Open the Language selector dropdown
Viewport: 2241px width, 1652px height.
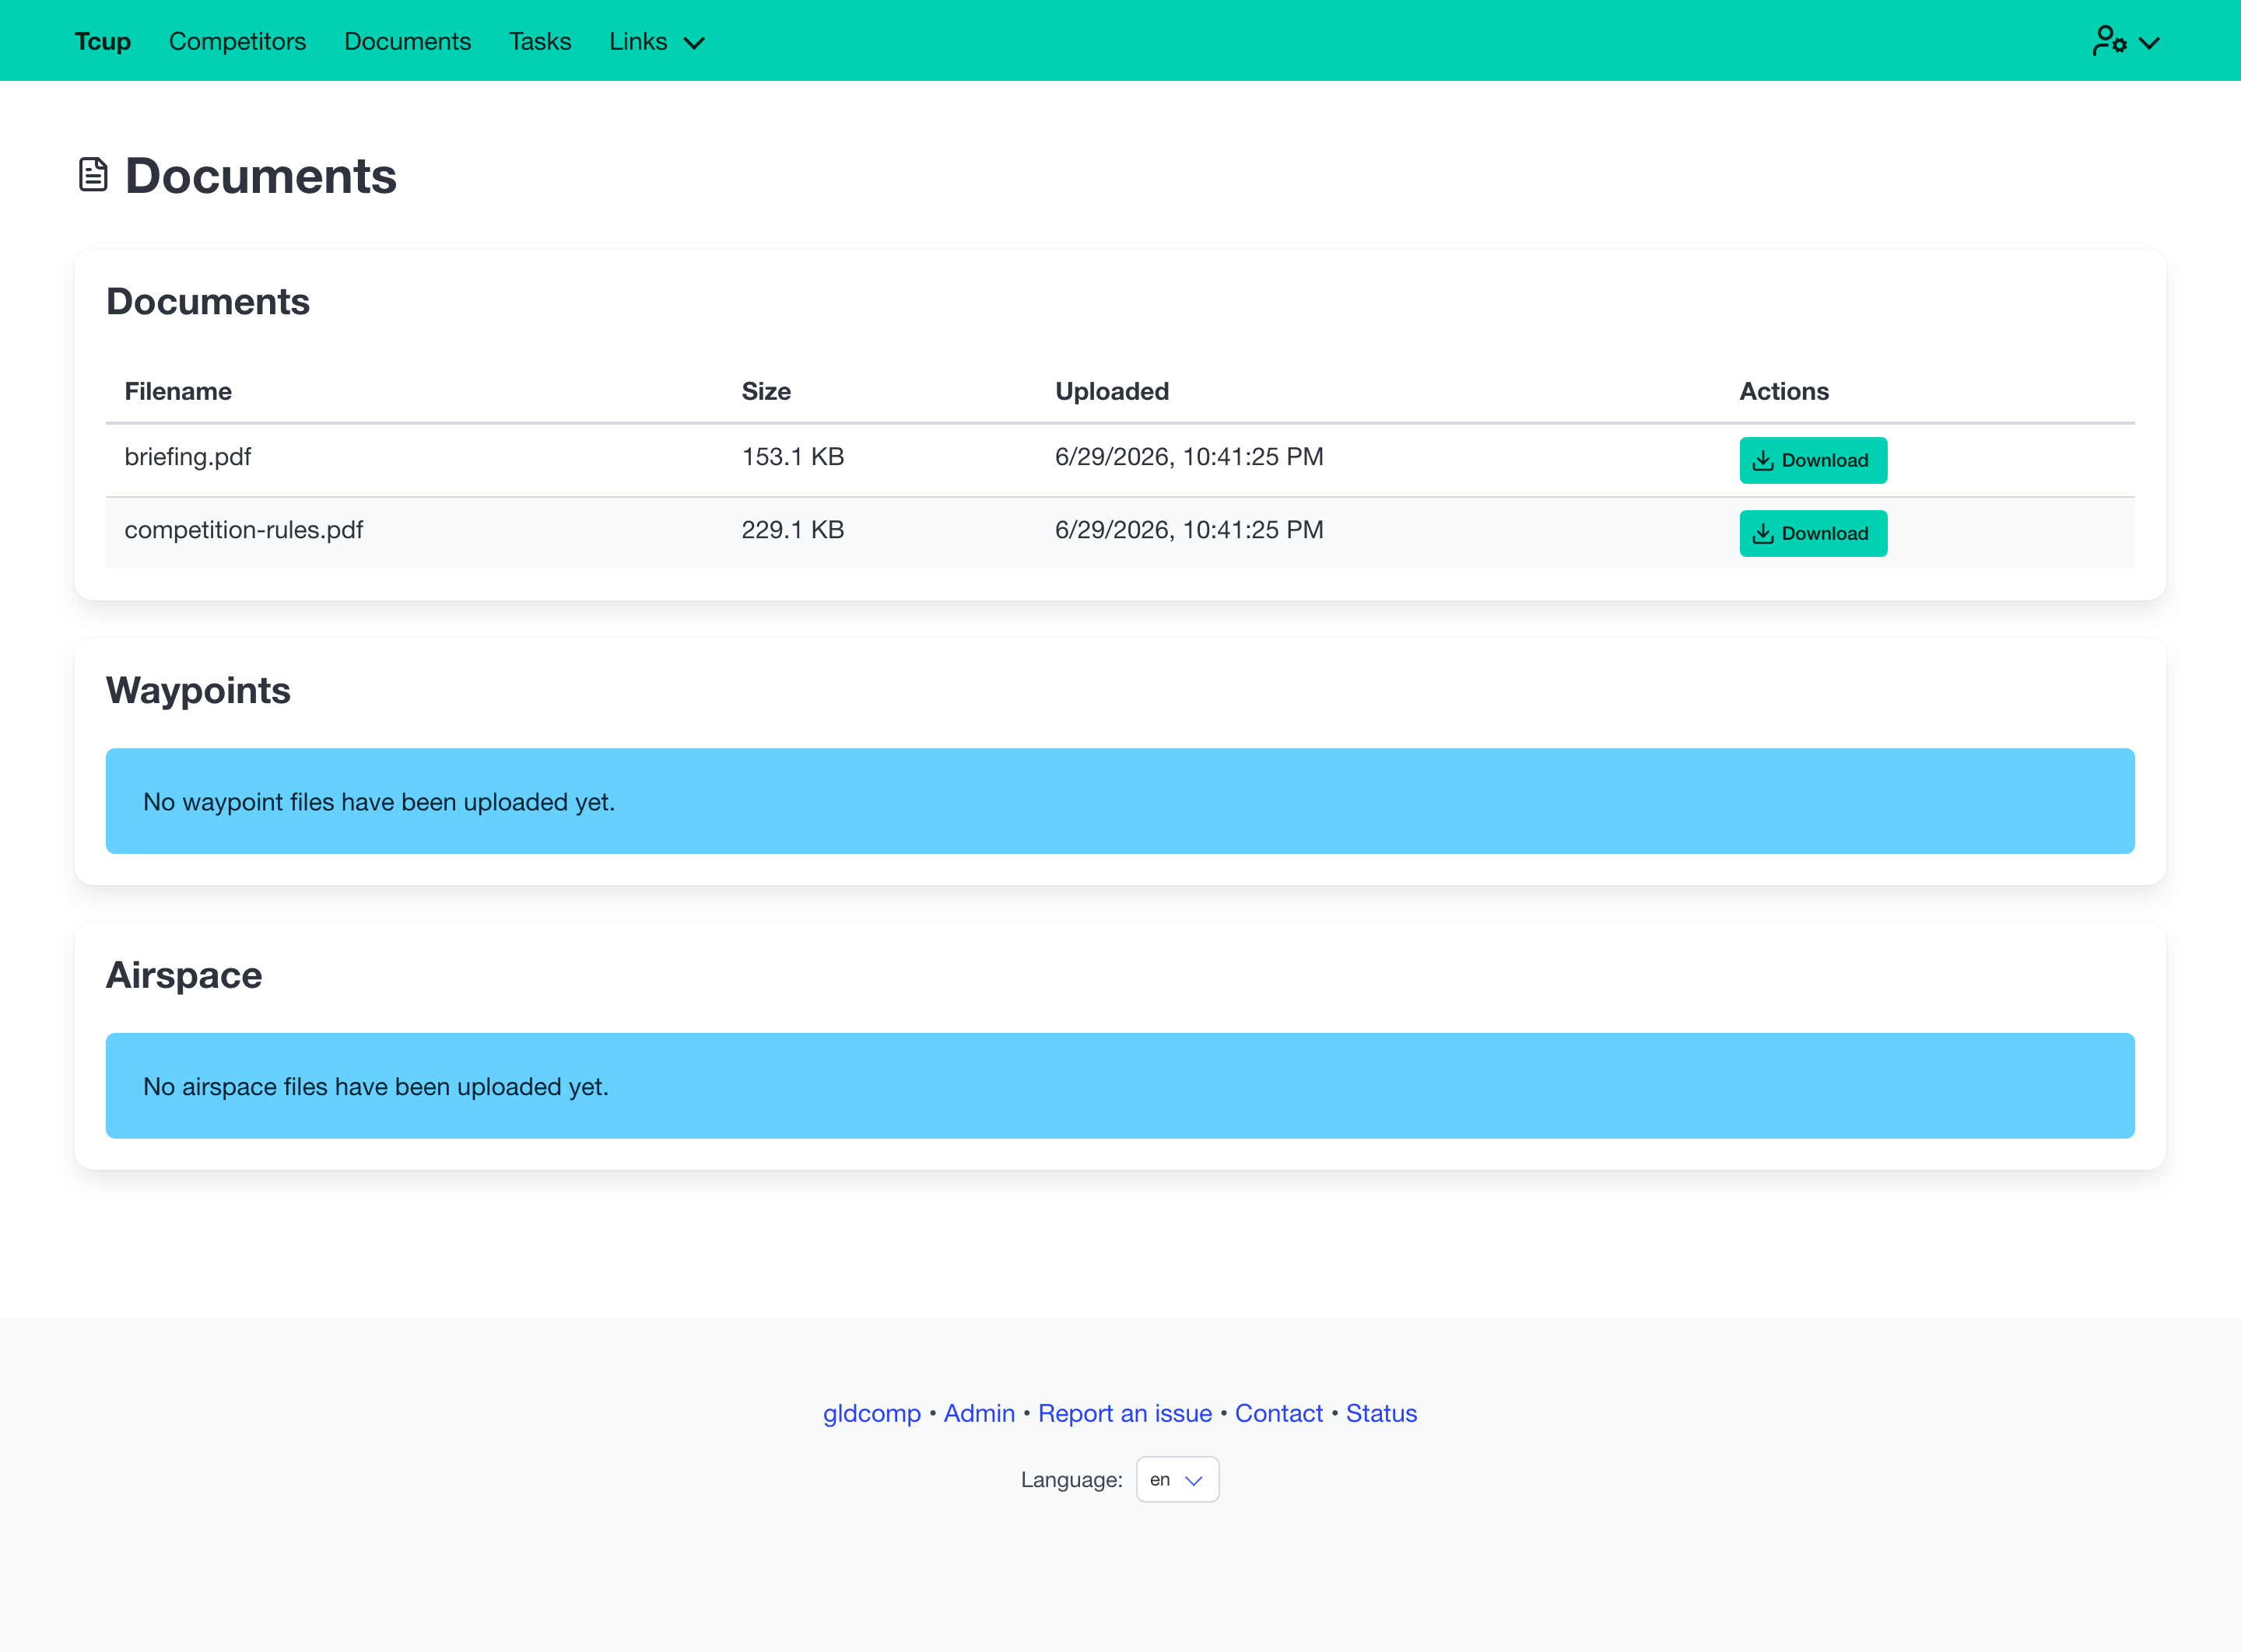pyautogui.click(x=1177, y=1479)
